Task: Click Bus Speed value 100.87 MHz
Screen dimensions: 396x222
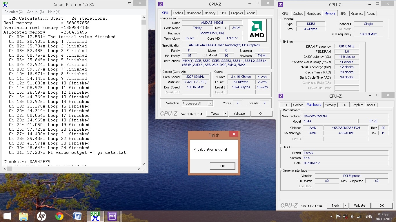Action: [195, 87]
